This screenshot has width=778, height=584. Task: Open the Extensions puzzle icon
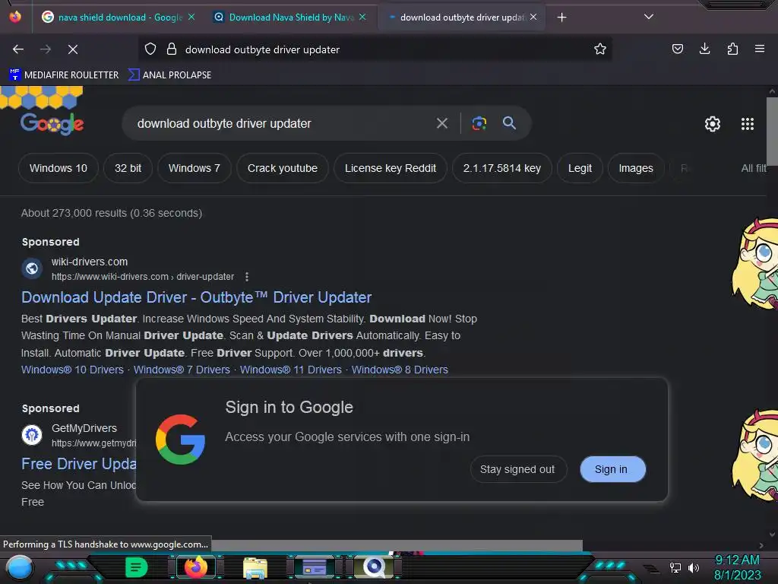coord(732,49)
